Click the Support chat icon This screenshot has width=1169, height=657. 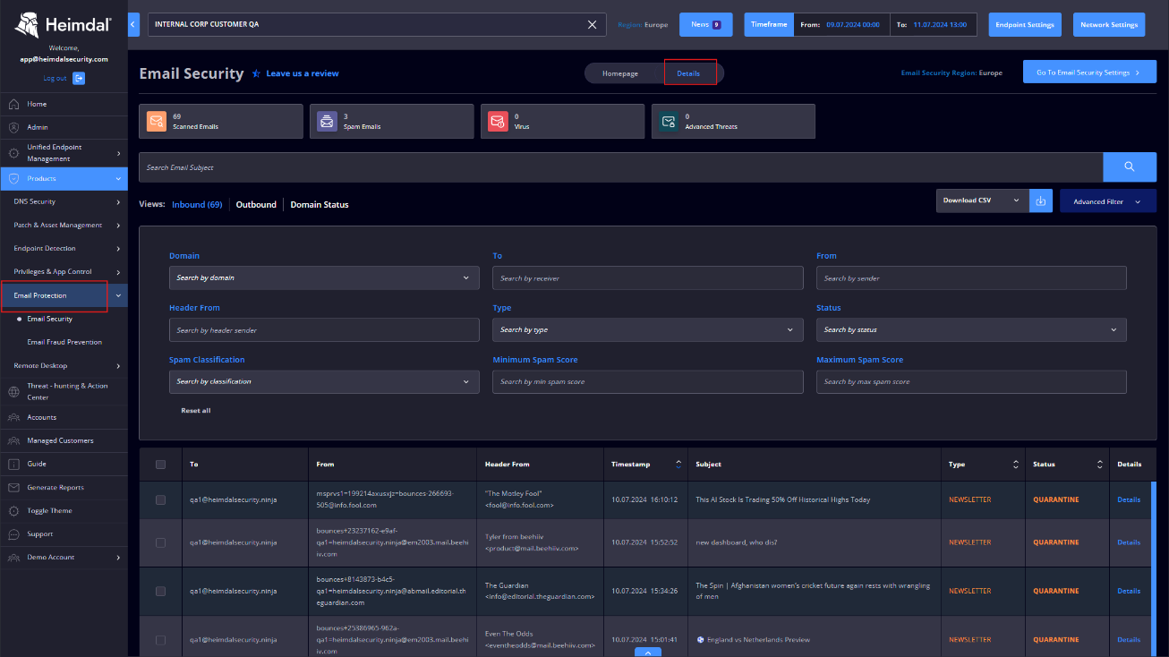coord(13,534)
